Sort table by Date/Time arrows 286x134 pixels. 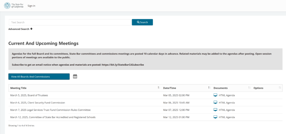(x=209, y=88)
